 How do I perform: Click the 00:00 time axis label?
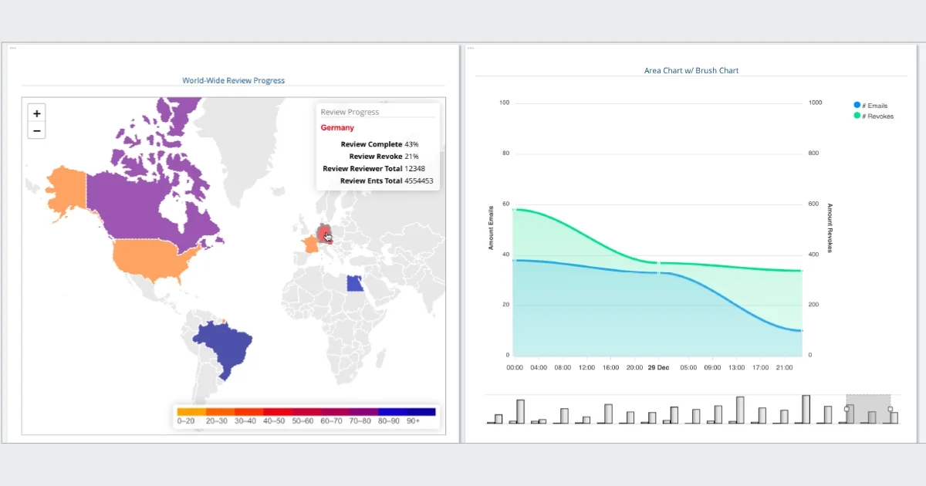[515, 368]
